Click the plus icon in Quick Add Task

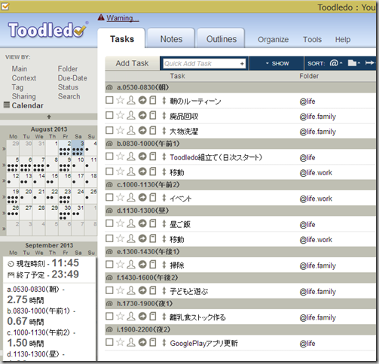[x=242, y=64]
